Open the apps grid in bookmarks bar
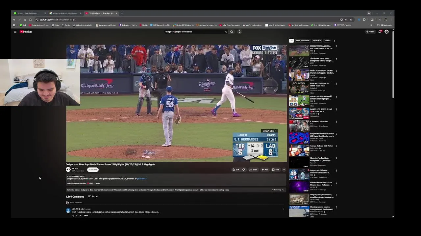The height and width of the screenshot is (236, 421). pyautogui.click(x=14, y=25)
